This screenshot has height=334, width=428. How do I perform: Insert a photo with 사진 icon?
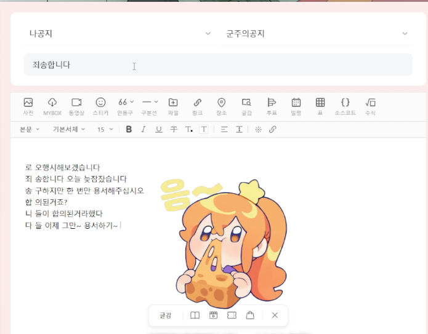(28, 106)
